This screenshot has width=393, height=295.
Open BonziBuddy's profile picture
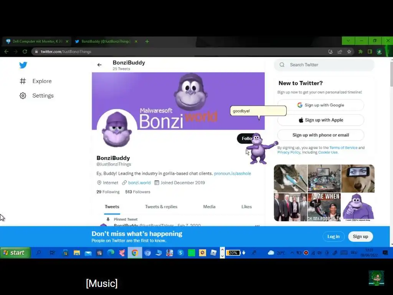click(117, 129)
